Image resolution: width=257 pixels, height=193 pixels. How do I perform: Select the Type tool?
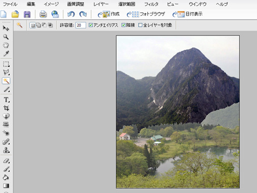(x=6, y=100)
